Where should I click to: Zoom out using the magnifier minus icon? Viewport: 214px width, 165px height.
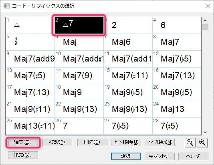(190, 143)
